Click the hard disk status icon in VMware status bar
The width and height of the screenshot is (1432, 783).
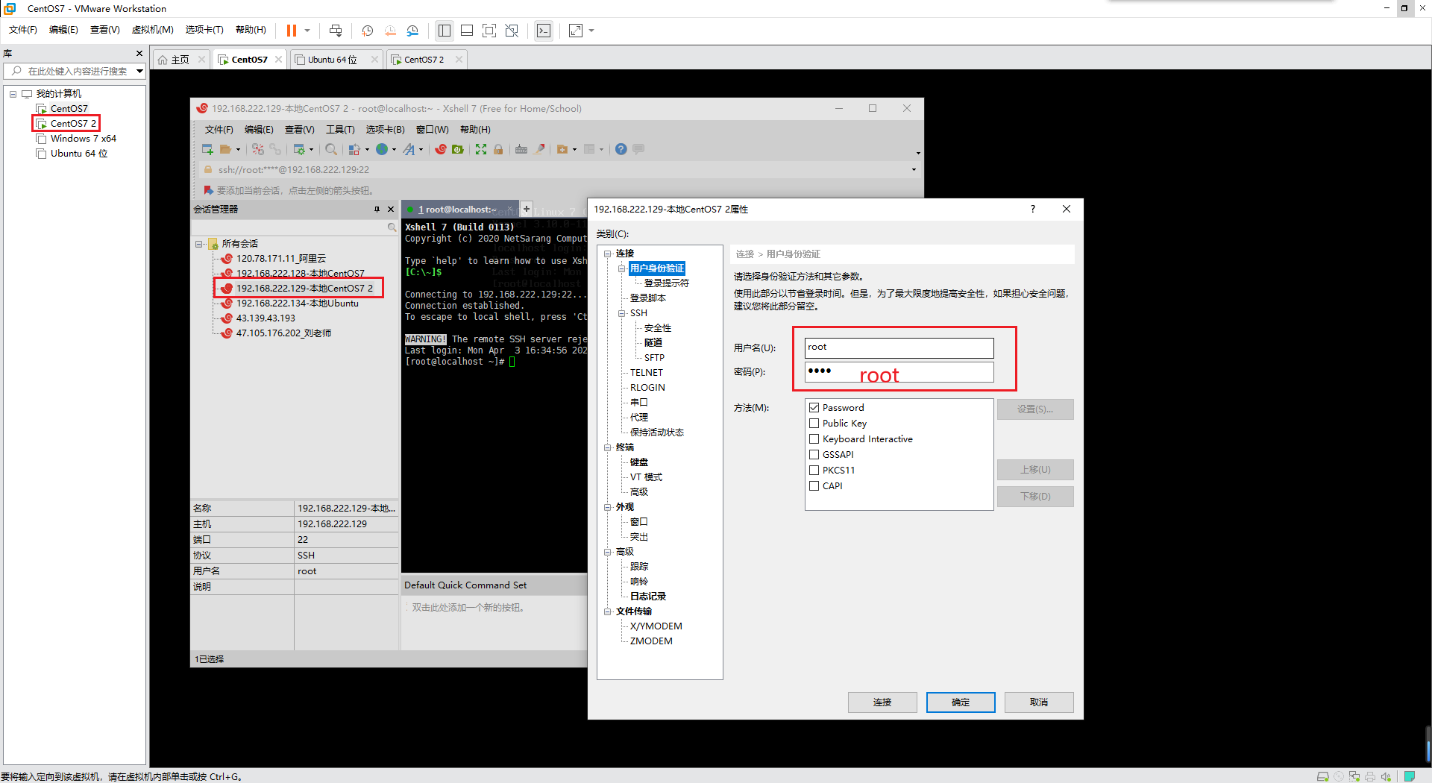(x=1322, y=776)
